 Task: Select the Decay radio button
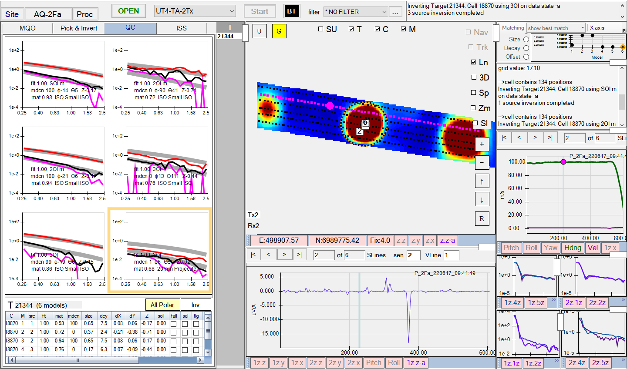click(x=526, y=48)
